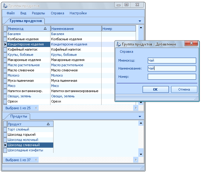Select the Напитки витаминизир. mnemocode cell
Viewport: 201px width, 173px height.
point(29,91)
